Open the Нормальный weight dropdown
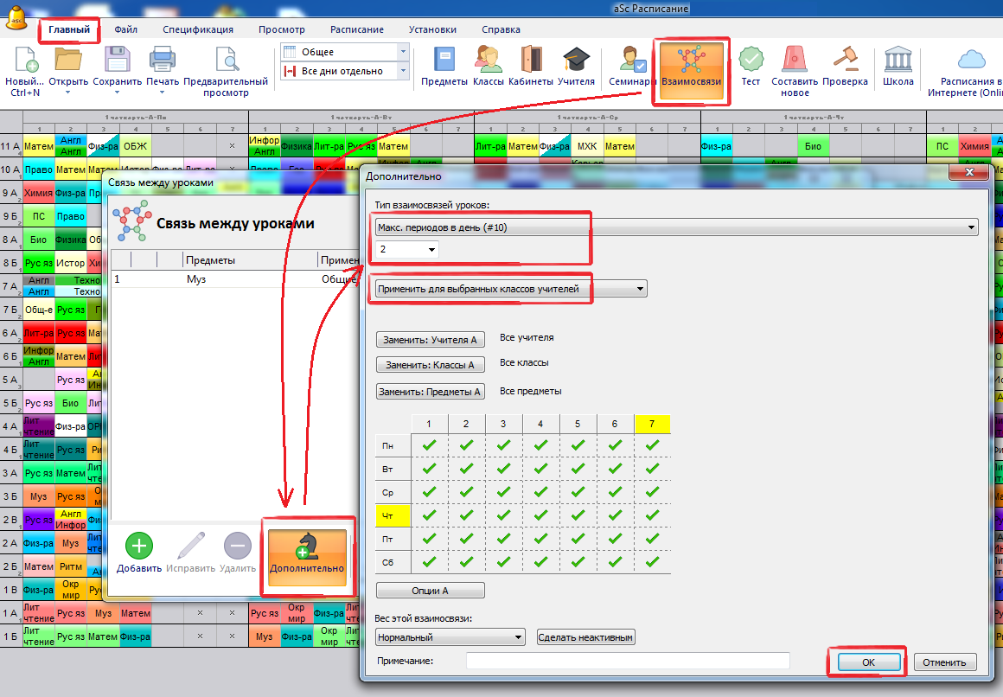The image size is (1003, 697). click(x=450, y=637)
